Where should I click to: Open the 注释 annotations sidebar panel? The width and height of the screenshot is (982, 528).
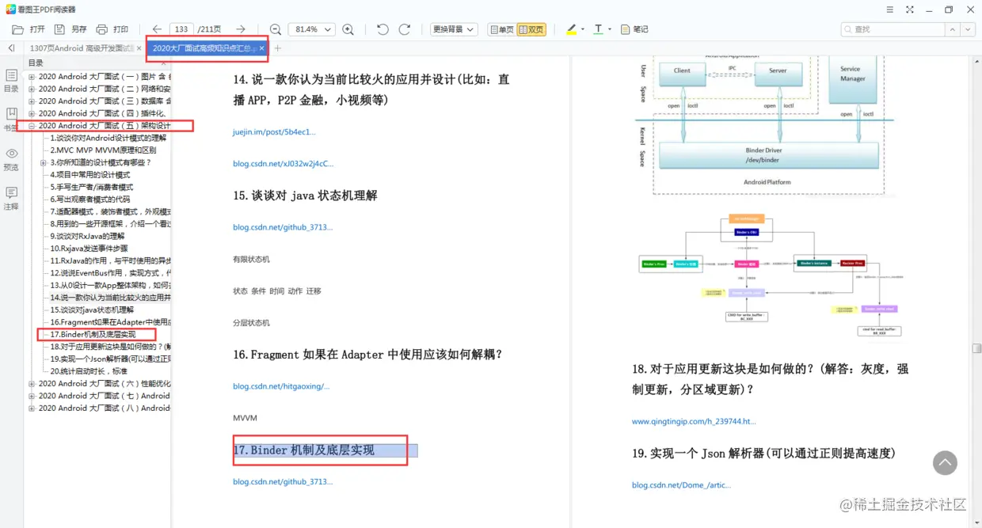point(11,199)
